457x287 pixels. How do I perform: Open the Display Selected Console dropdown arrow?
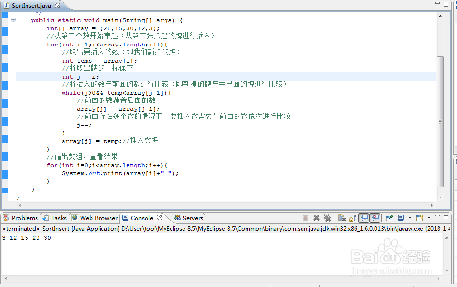[x=410, y=218]
